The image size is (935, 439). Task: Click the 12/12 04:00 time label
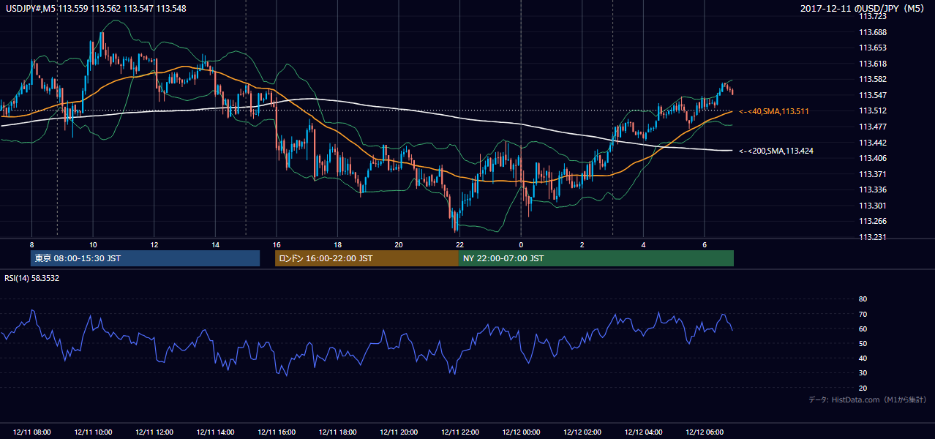(x=642, y=432)
